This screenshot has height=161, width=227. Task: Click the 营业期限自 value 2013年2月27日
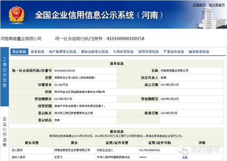click(63, 99)
